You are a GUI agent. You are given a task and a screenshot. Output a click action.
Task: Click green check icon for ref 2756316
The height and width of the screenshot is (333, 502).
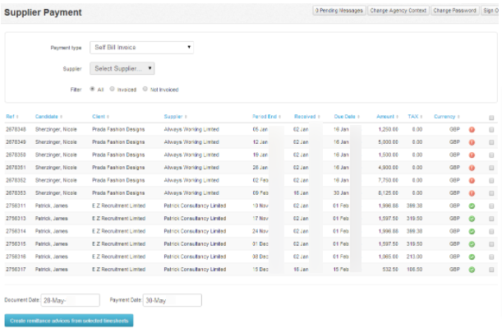472,257
